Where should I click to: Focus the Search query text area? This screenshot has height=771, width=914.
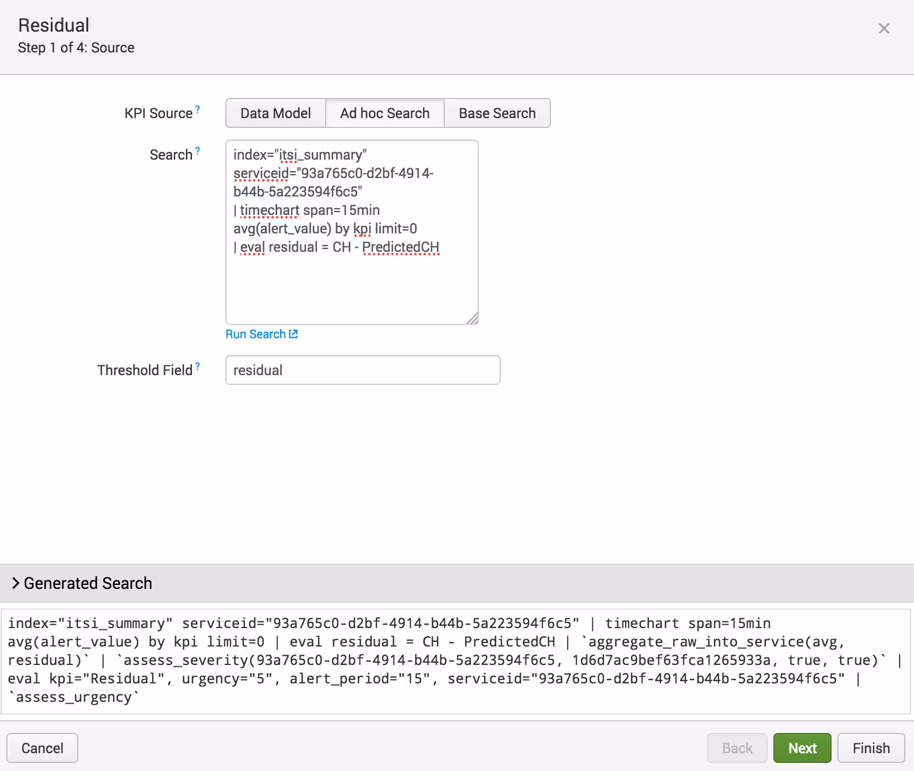tap(352, 282)
